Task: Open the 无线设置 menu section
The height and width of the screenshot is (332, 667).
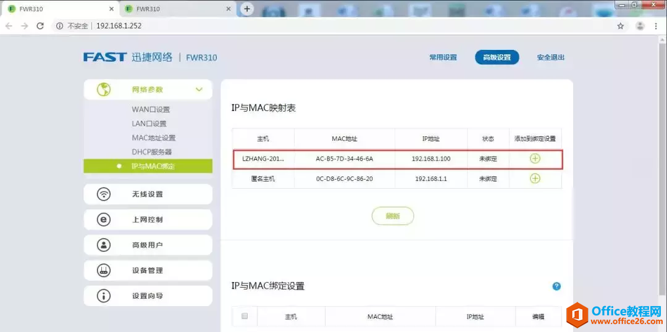Action: (148, 194)
